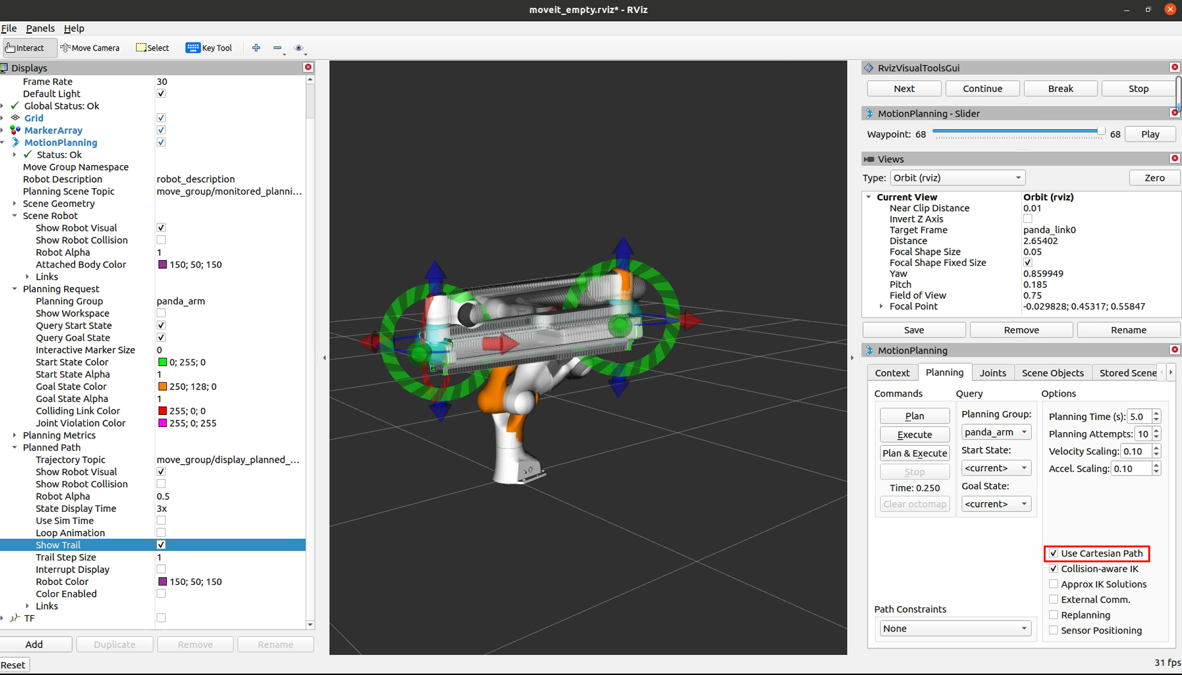Enable Loop Animation checkbox

[x=161, y=532]
